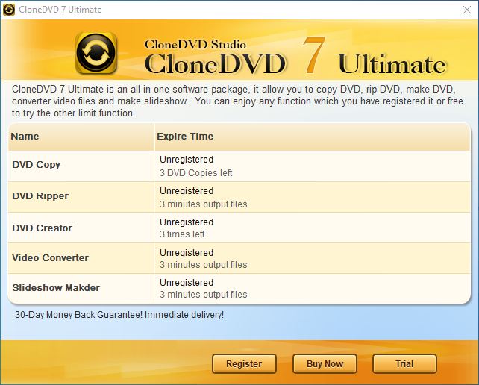The width and height of the screenshot is (479, 385).
Task: Click Unregistered status for Slideshow Makder
Action: (187, 283)
